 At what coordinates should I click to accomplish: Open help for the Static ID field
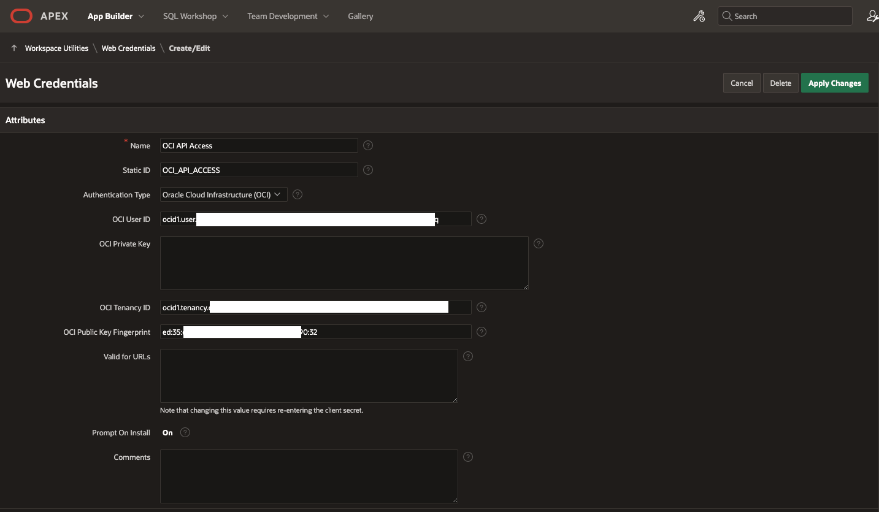(x=368, y=170)
